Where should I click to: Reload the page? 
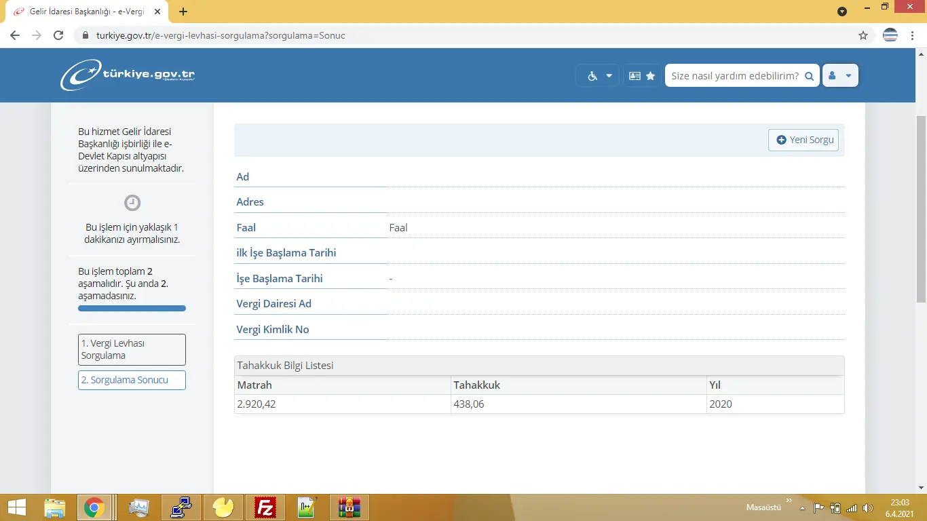click(58, 35)
